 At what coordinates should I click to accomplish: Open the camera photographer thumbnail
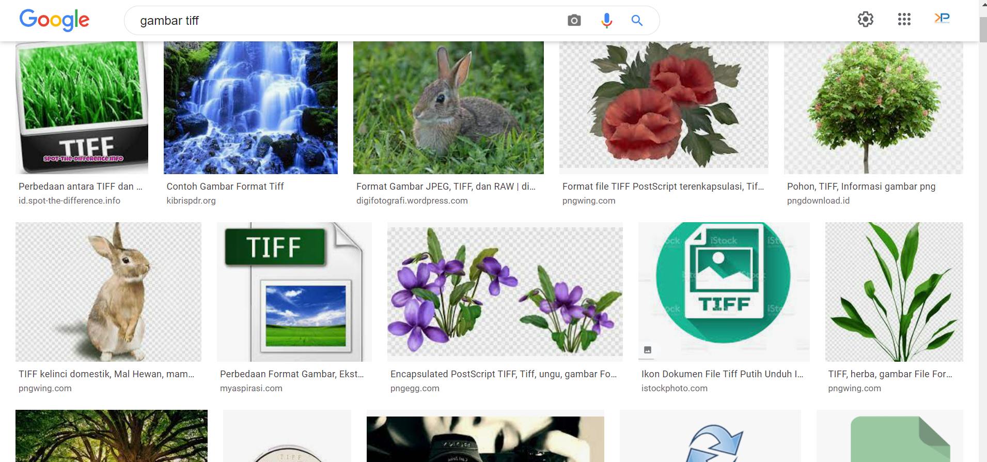pyautogui.click(x=485, y=436)
